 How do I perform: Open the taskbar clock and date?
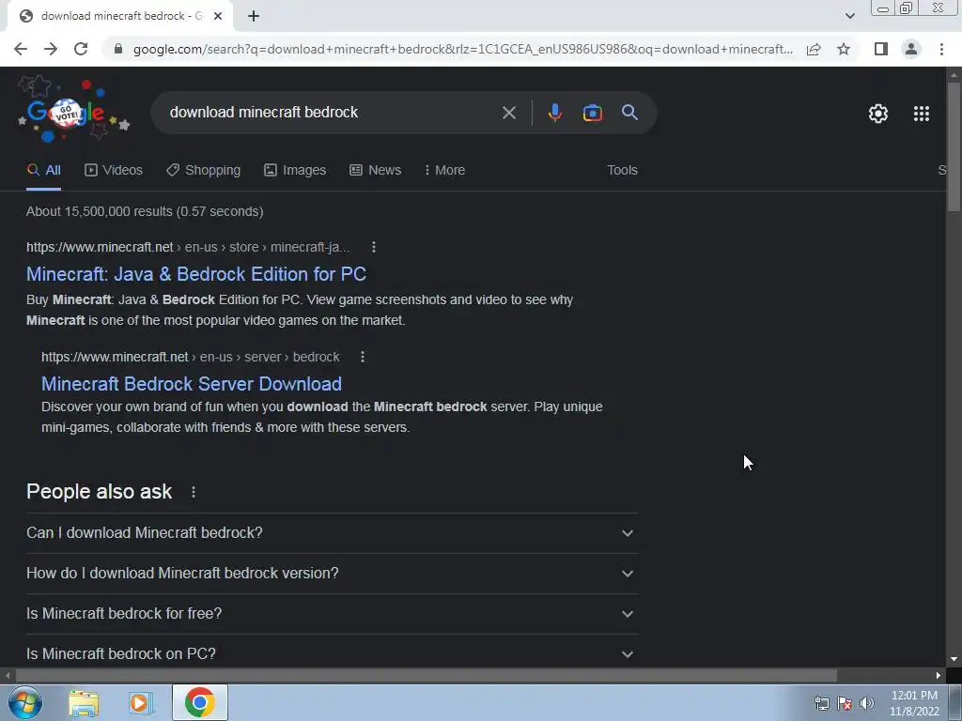[x=914, y=703]
